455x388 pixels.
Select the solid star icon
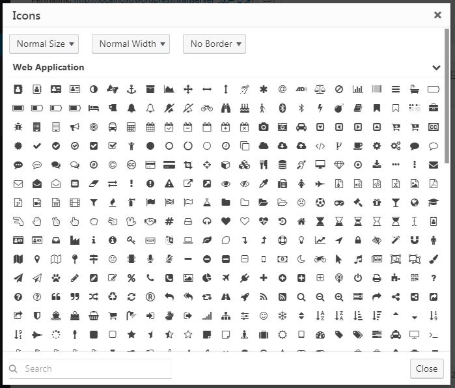pos(131,335)
